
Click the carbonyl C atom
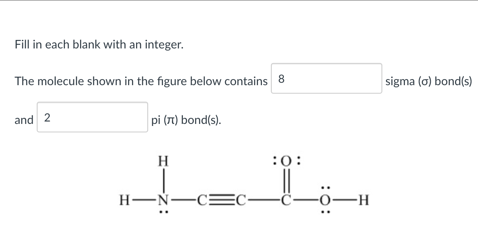(286, 201)
